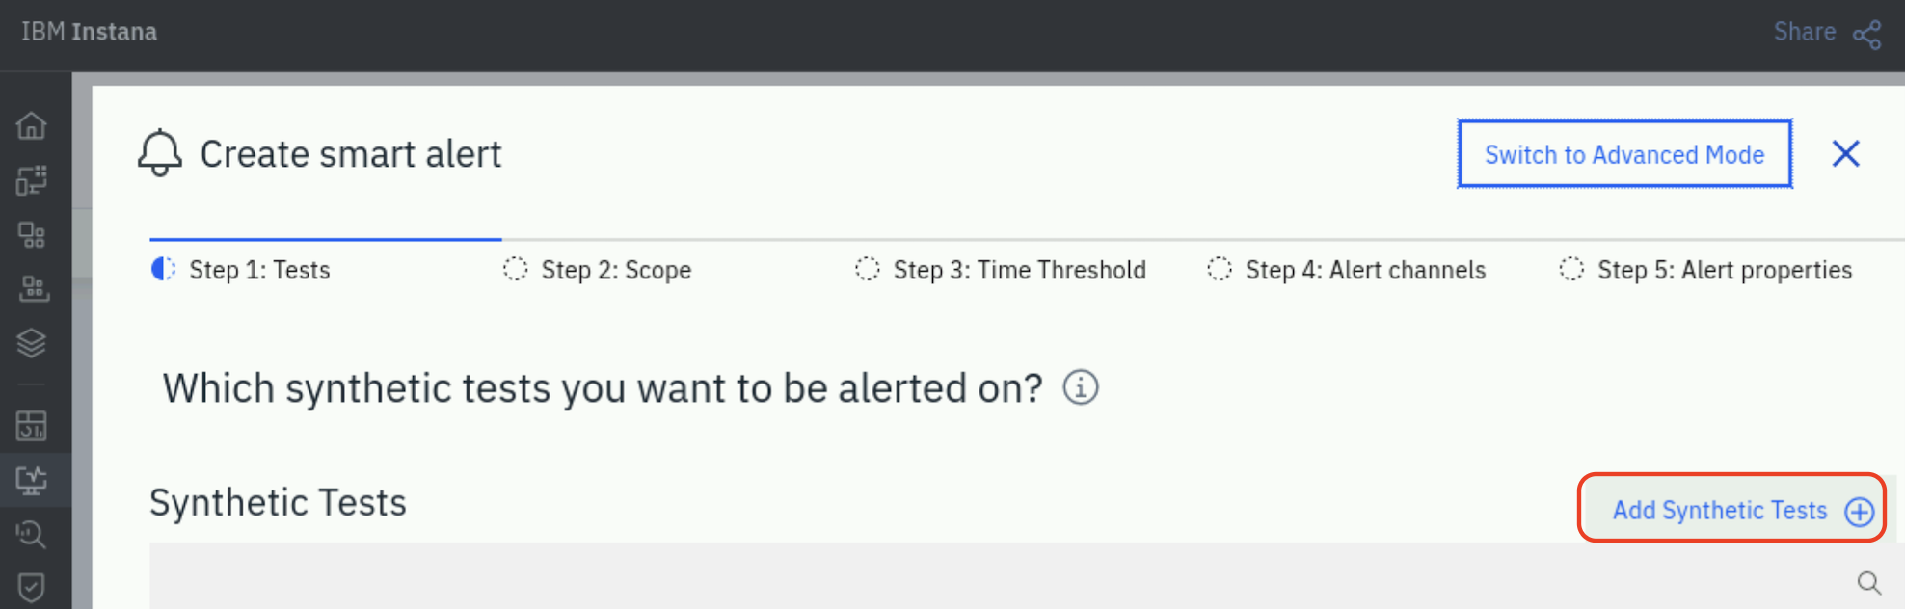Click Switch to Advanced Mode button
Image resolution: width=1905 pixels, height=609 pixels.
(1624, 154)
